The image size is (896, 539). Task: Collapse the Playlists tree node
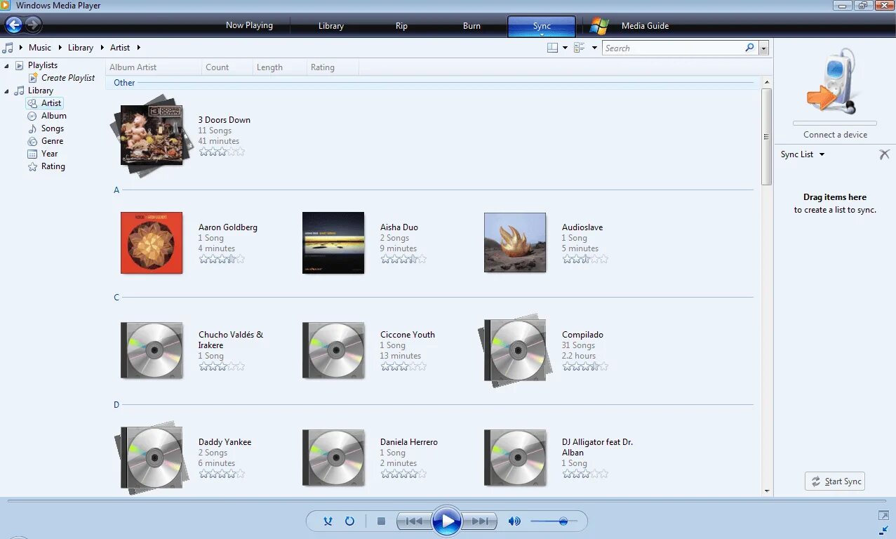7,65
